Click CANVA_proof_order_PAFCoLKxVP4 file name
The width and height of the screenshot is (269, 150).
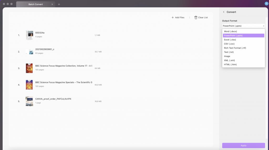click(x=53, y=99)
